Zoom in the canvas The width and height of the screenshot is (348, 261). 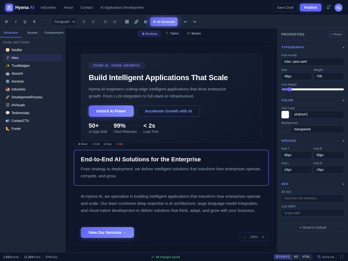coord(263,237)
